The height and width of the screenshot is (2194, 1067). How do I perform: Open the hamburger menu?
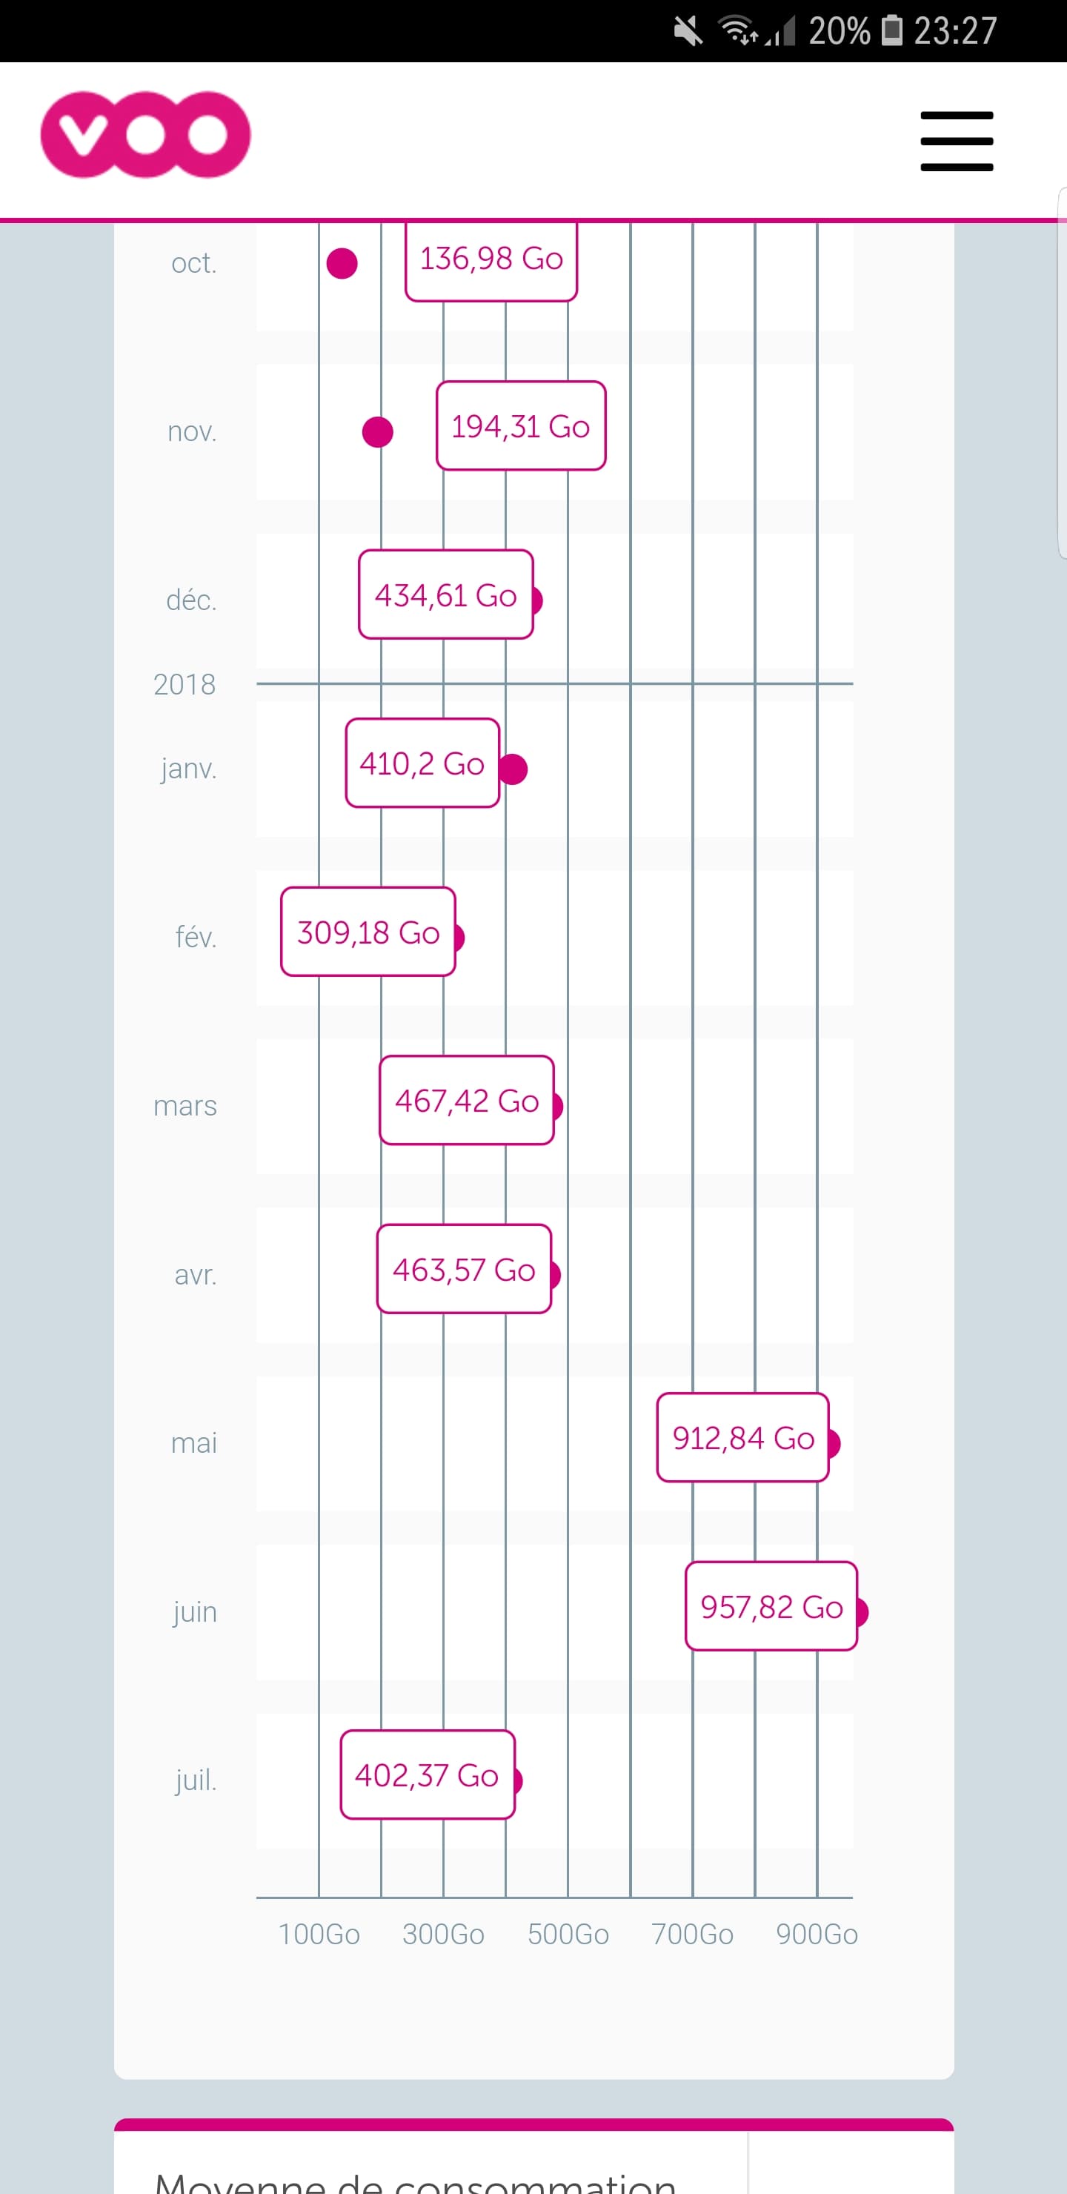(x=957, y=141)
